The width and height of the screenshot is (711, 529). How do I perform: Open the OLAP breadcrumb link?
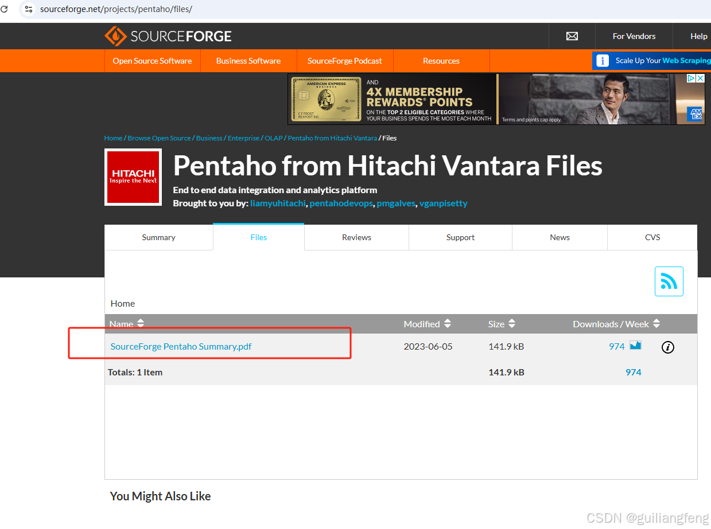(274, 138)
